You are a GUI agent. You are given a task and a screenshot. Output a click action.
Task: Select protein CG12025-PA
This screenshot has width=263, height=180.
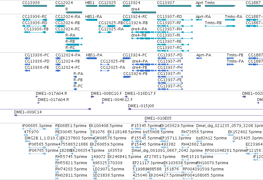click(105, 71)
